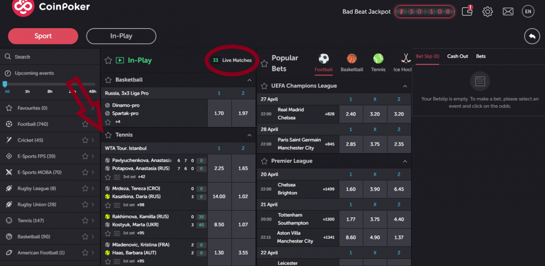The height and width of the screenshot is (266, 545).
Task: Click the Tennis (147) sidebar icon
Action: [9, 221]
